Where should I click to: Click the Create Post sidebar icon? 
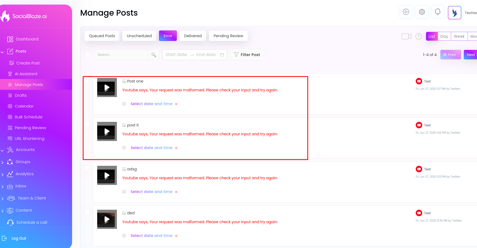(12, 63)
